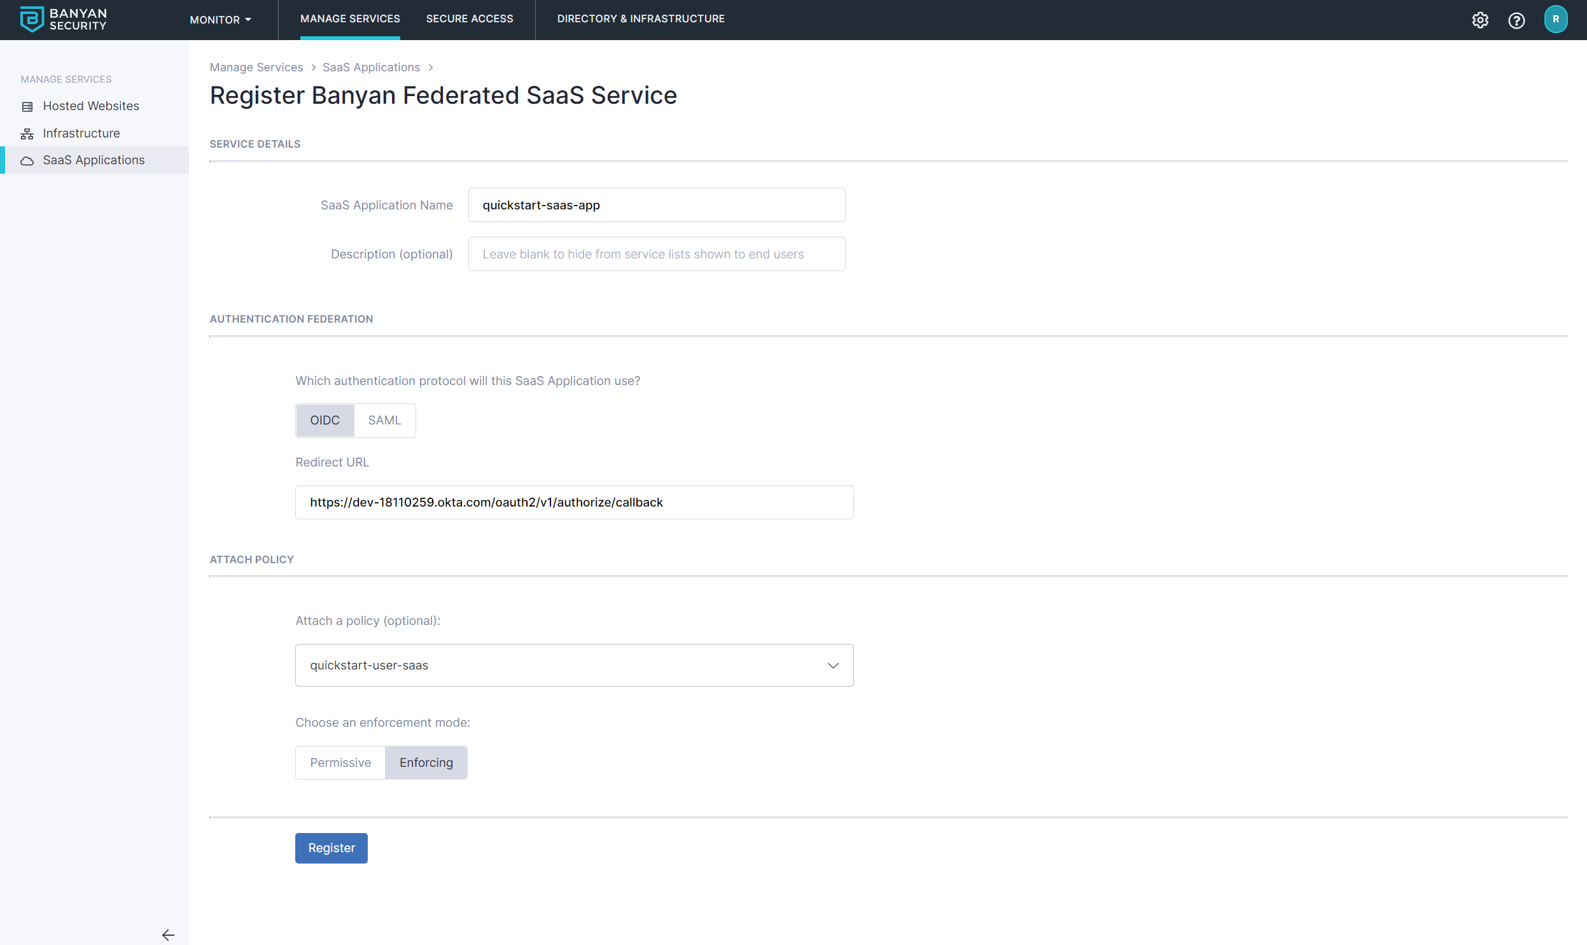Screen dimensions: 1587x945
Task: Choose Permissive enforcement mode
Action: tap(340, 762)
